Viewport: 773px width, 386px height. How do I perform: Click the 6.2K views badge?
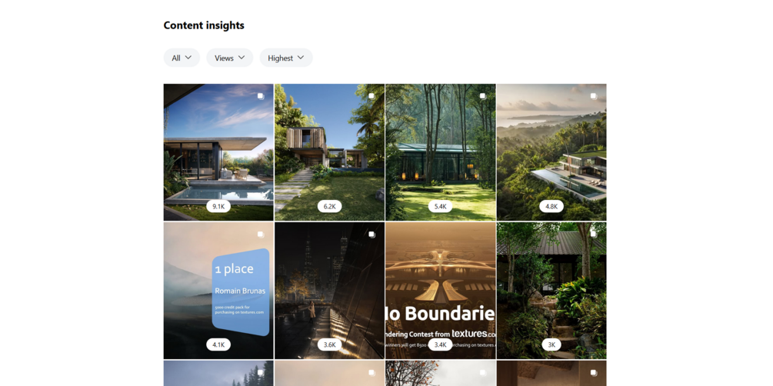329,207
